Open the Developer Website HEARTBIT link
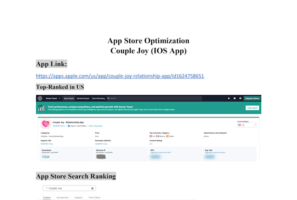Viewport: 297px width, 200px height. tap(101, 144)
